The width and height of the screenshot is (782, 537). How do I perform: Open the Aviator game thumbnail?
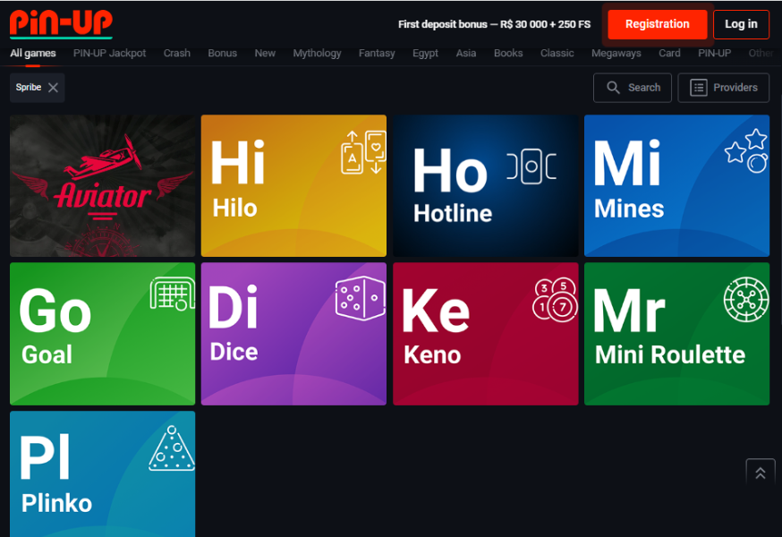[x=102, y=185]
